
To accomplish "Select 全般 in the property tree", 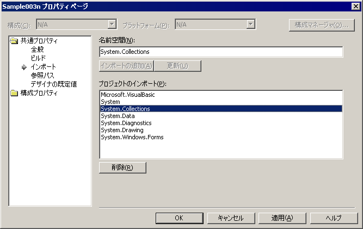I will 37,49.
